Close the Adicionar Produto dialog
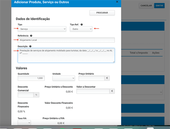The image size is (170, 129). [117, 2]
